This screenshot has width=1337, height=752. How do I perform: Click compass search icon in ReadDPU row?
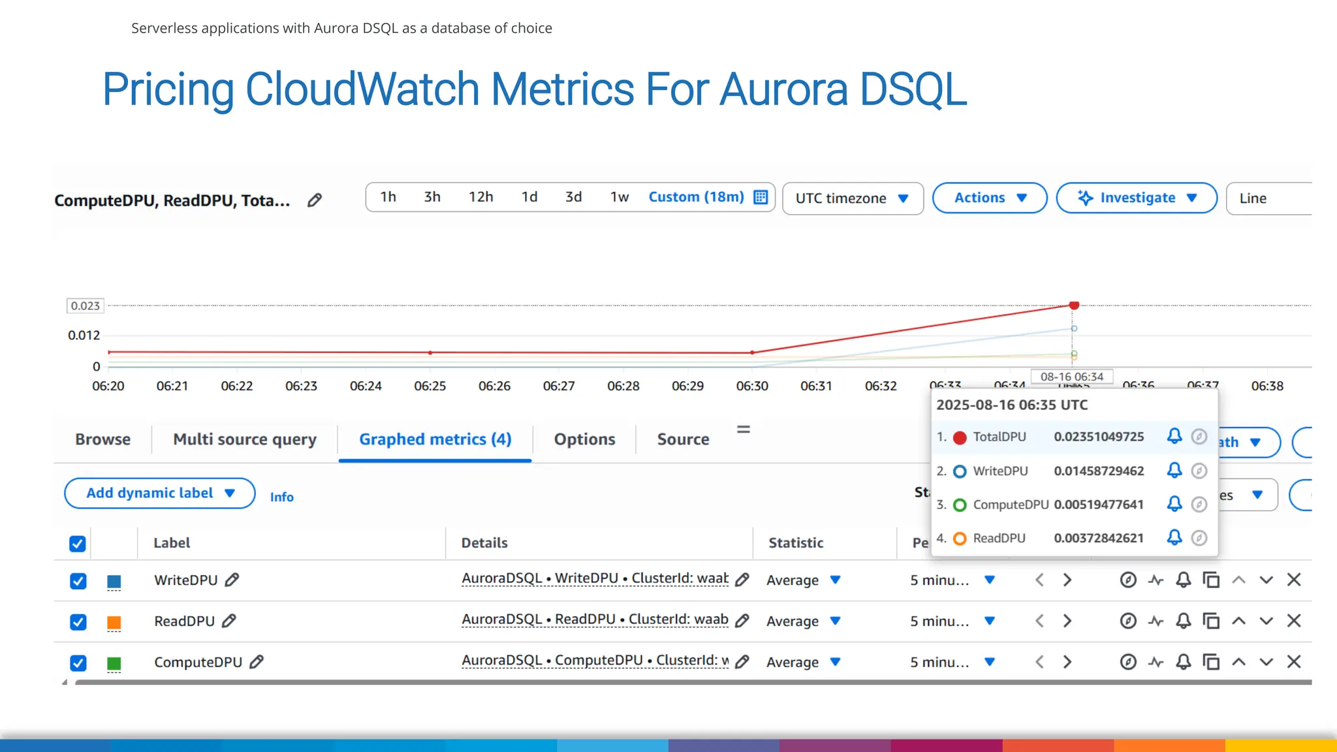1128,621
